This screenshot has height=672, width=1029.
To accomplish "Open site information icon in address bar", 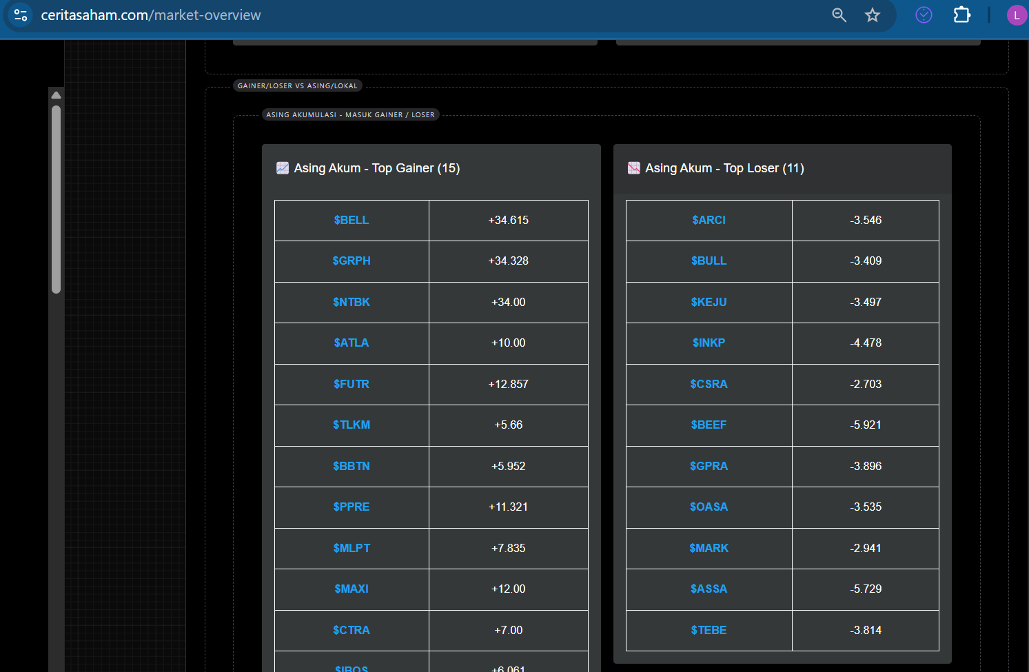I will point(21,14).
